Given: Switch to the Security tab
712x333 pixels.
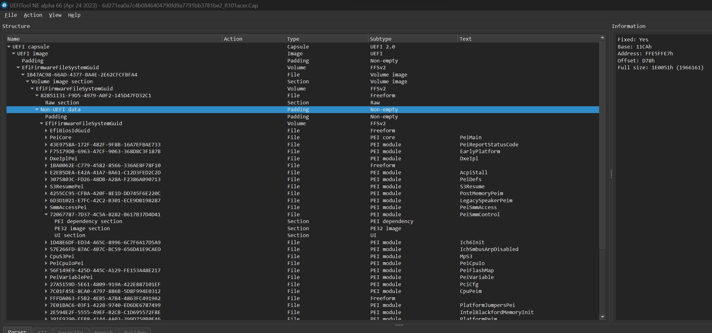Looking at the screenshot, I should [71, 331].
